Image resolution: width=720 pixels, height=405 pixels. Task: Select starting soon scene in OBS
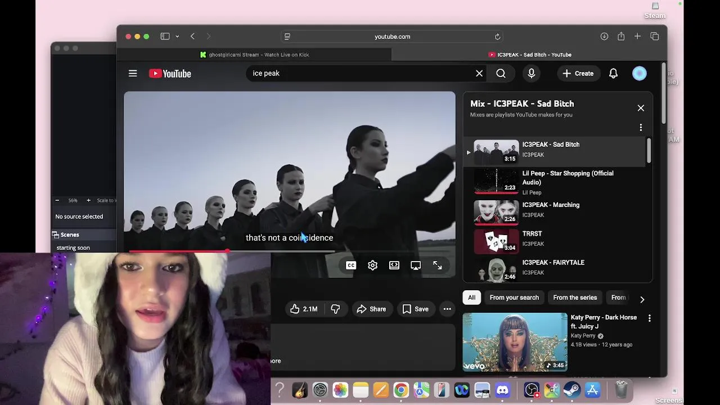click(73, 247)
